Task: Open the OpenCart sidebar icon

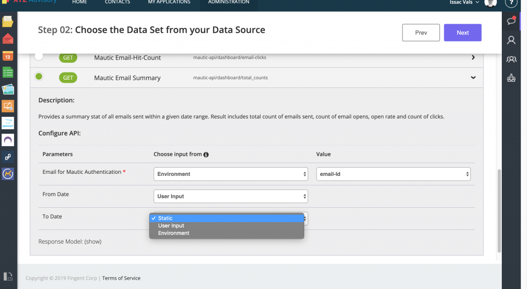Action: point(8,123)
